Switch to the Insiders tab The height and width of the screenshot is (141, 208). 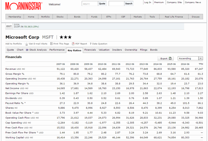pyautogui.click(x=117, y=50)
